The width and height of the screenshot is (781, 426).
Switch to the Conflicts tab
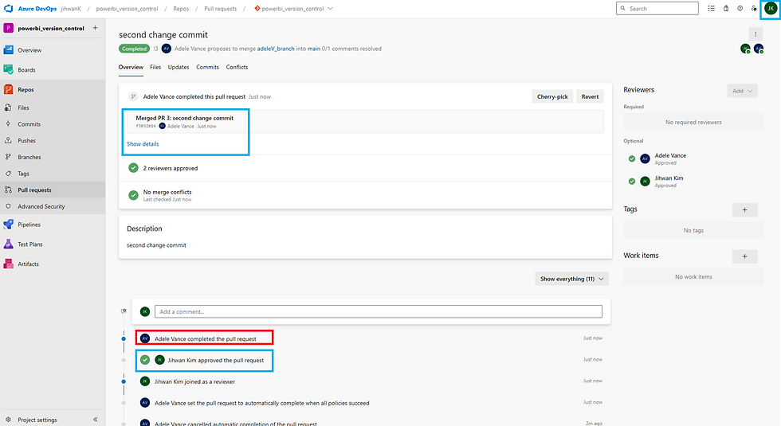pyautogui.click(x=237, y=67)
